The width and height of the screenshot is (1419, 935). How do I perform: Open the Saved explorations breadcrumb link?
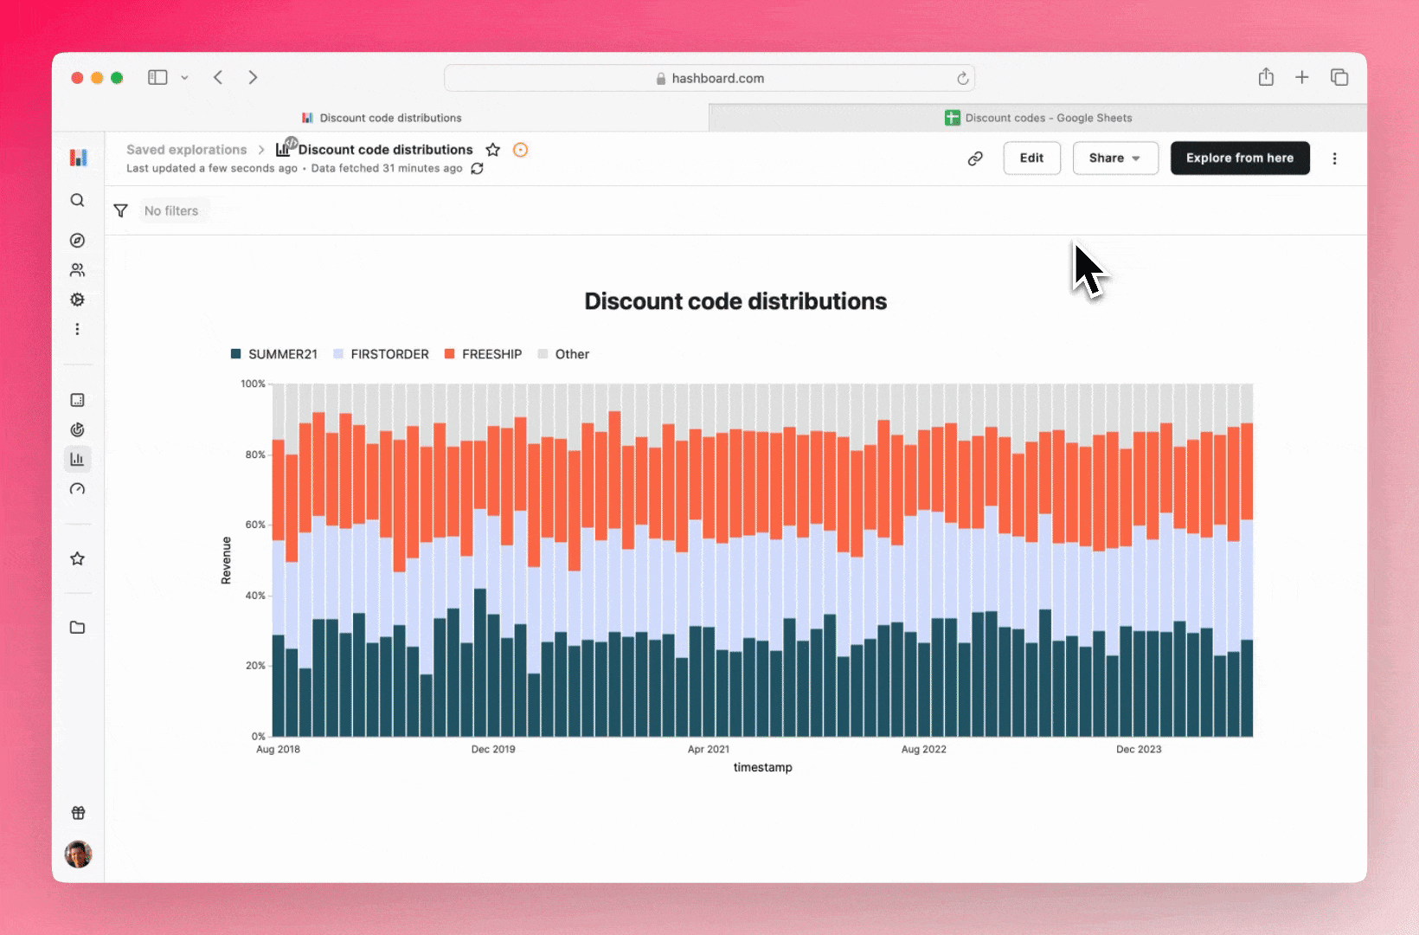pyautogui.click(x=187, y=150)
